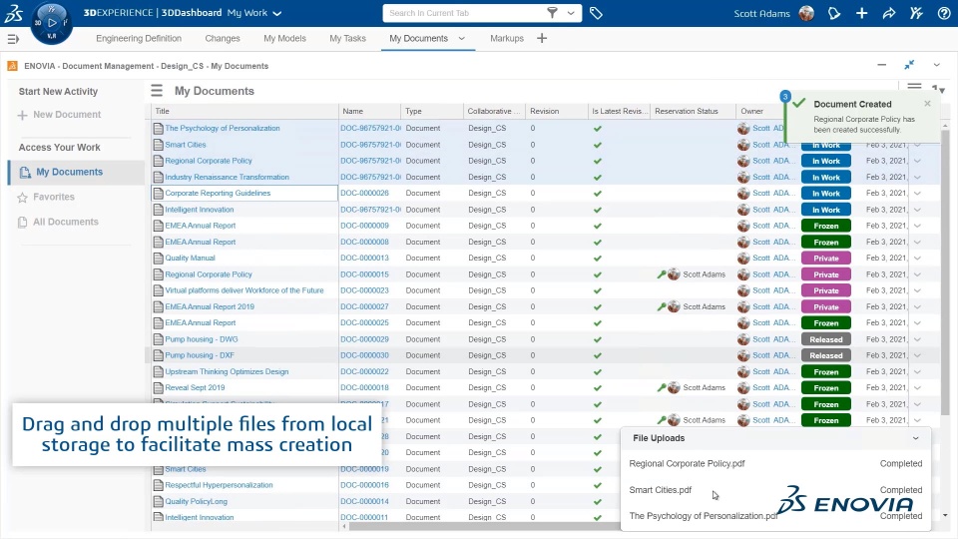The height and width of the screenshot is (539, 958).
Task: Expand row menu for Corporate Reporting Guidelines
Action: pyautogui.click(x=918, y=193)
